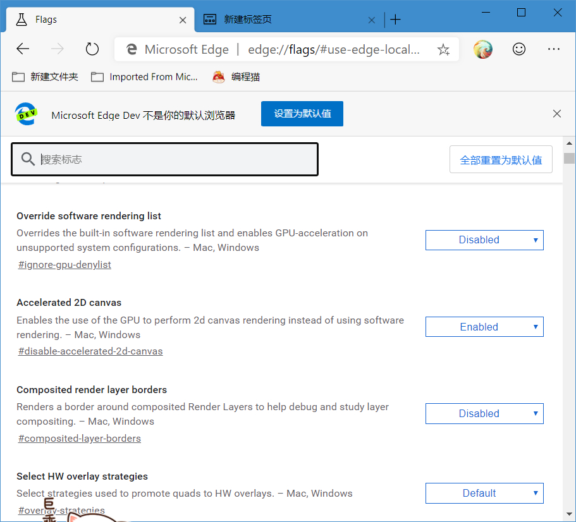This screenshot has width=576, height=522.
Task: Open a new browser tab with the plus button
Action: pos(395,19)
